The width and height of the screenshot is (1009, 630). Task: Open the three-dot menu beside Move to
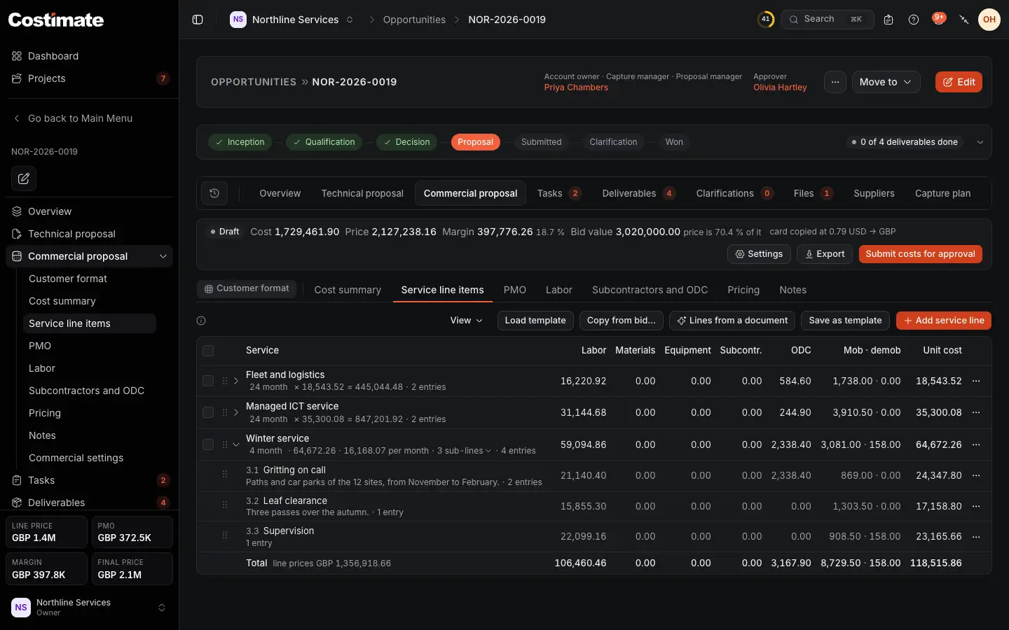(835, 82)
